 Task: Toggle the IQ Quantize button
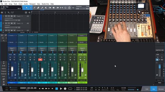(73, 8)
